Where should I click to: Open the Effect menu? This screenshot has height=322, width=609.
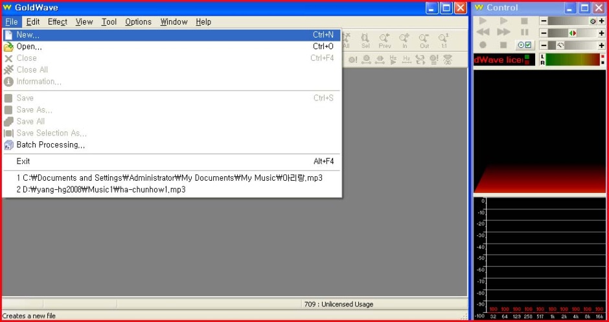pyautogui.click(x=58, y=22)
